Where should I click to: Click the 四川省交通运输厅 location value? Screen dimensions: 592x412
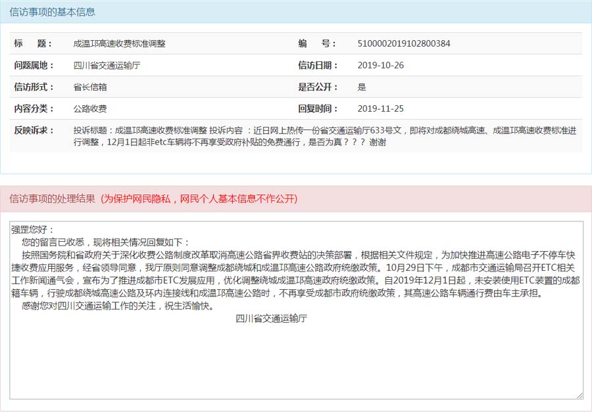(x=107, y=66)
